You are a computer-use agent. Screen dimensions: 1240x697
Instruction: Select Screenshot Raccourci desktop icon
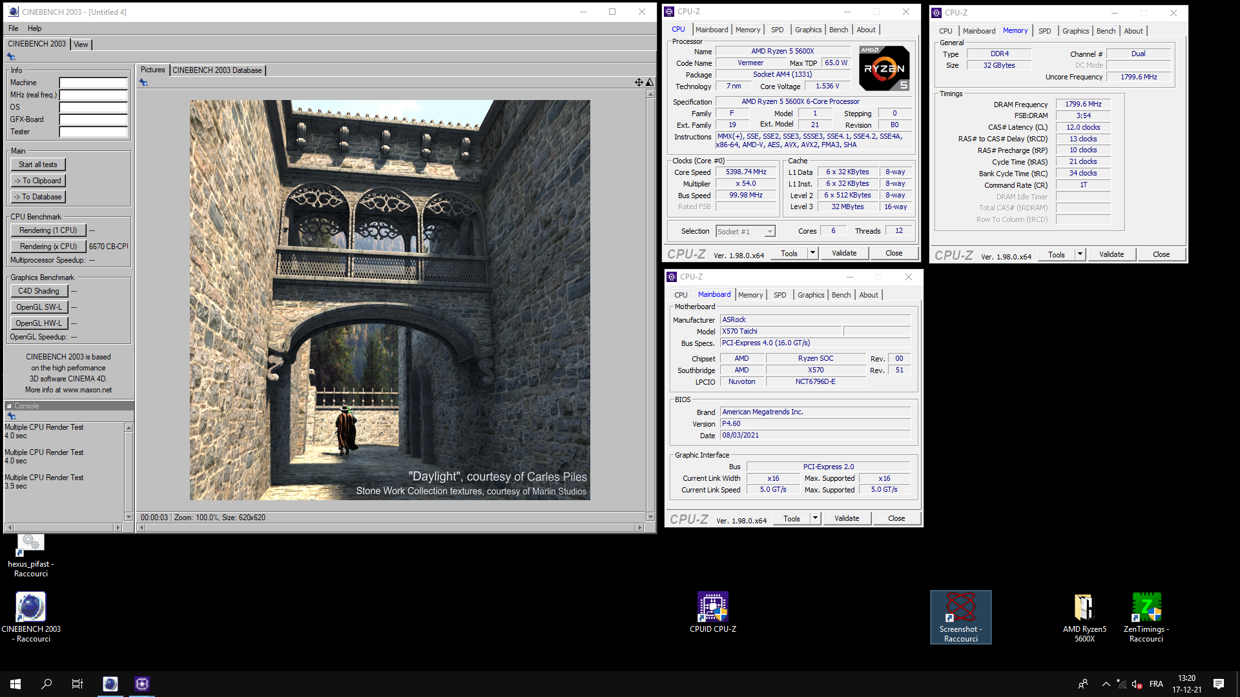pyautogui.click(x=960, y=618)
